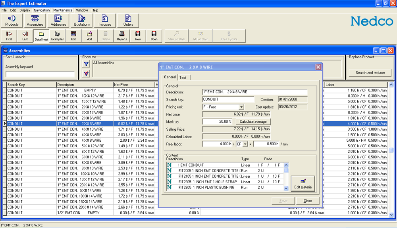This screenshot has height=228, width=397.
Task: Click the Delete toolbar icon
Action: tap(106, 36)
